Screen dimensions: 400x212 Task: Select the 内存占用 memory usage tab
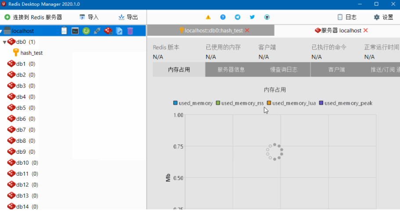pyautogui.click(x=179, y=70)
